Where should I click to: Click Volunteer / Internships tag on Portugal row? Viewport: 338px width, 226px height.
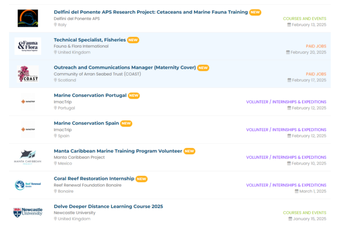(286, 102)
